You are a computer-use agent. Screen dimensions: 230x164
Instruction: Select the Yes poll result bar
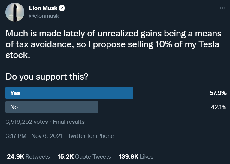click(x=69, y=93)
